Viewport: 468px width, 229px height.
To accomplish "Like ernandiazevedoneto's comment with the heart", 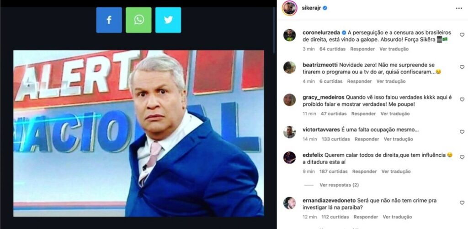I will [462, 203].
